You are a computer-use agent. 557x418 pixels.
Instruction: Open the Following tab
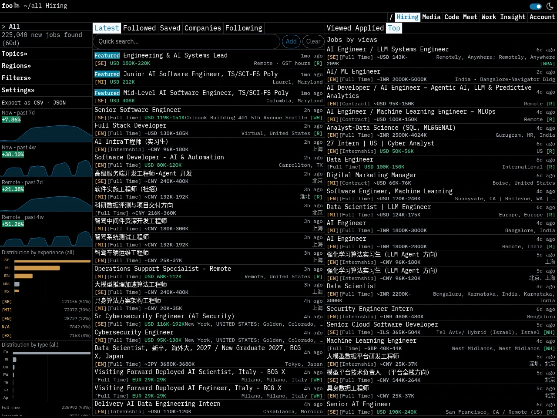(244, 28)
